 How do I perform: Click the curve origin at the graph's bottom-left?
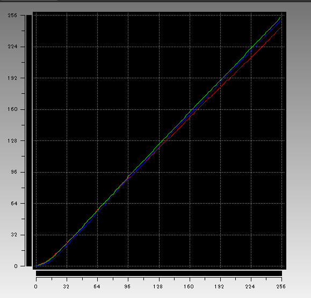(x=37, y=266)
